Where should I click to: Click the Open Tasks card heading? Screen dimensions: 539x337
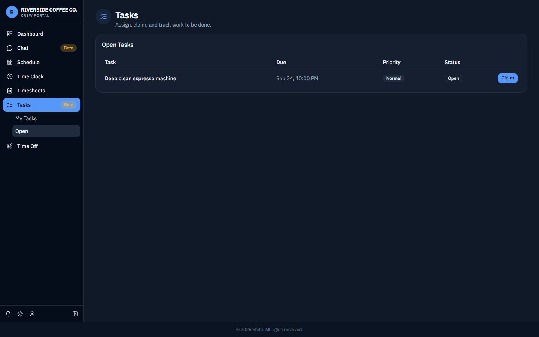point(118,45)
